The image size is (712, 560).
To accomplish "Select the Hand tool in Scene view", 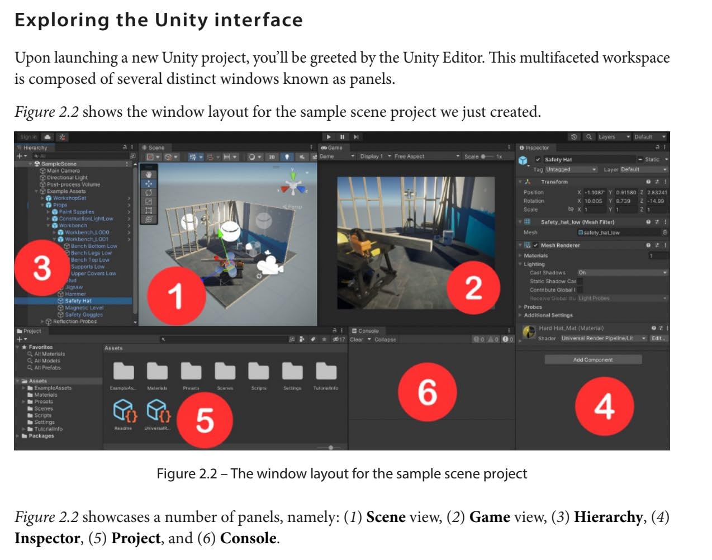I will pos(149,174).
